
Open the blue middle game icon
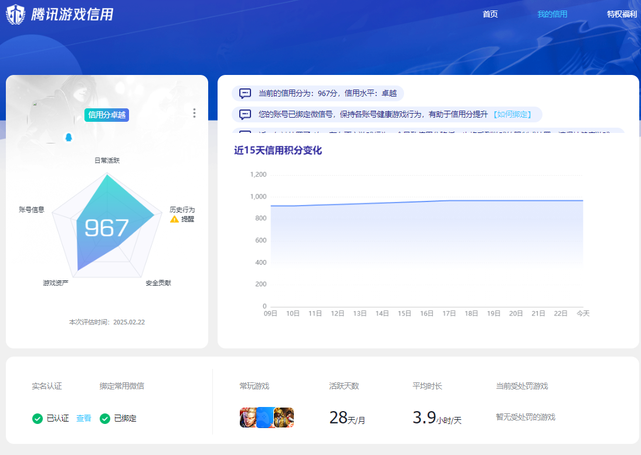point(265,418)
